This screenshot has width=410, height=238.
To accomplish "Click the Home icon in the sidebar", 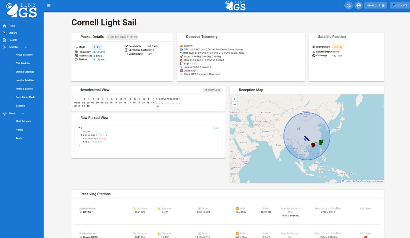I will pos(4,26).
